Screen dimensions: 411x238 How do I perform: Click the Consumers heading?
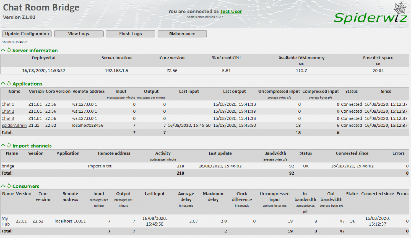(x=26, y=186)
